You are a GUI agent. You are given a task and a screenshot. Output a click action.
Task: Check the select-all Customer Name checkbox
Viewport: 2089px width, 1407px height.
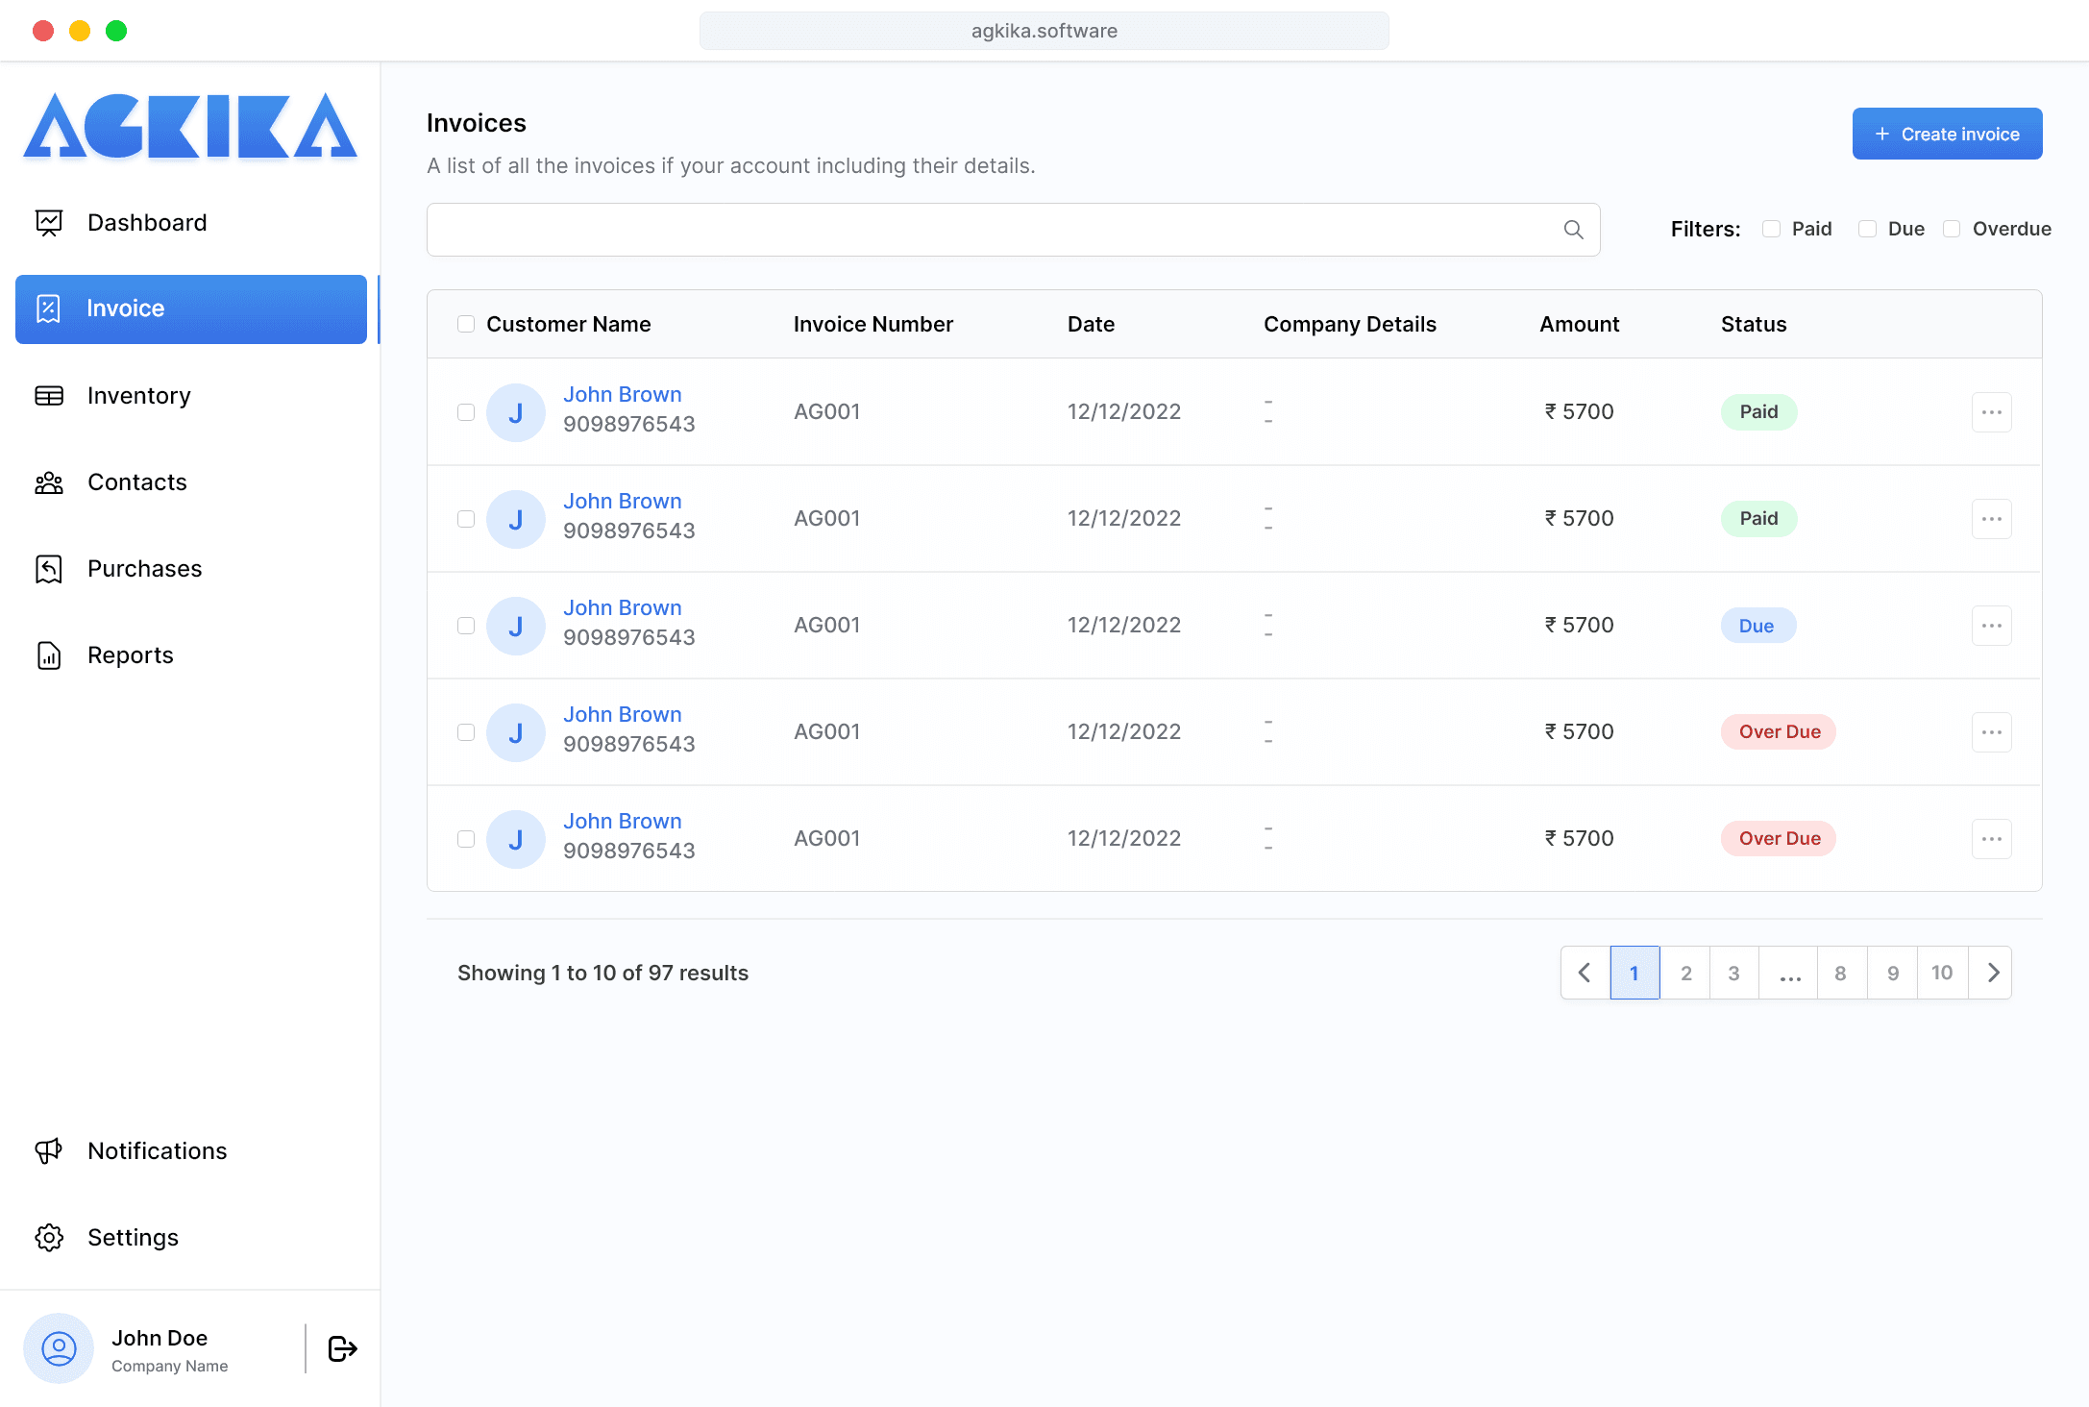coord(466,324)
